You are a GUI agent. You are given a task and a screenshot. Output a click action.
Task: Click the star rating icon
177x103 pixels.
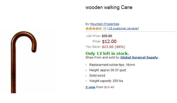(94, 28)
